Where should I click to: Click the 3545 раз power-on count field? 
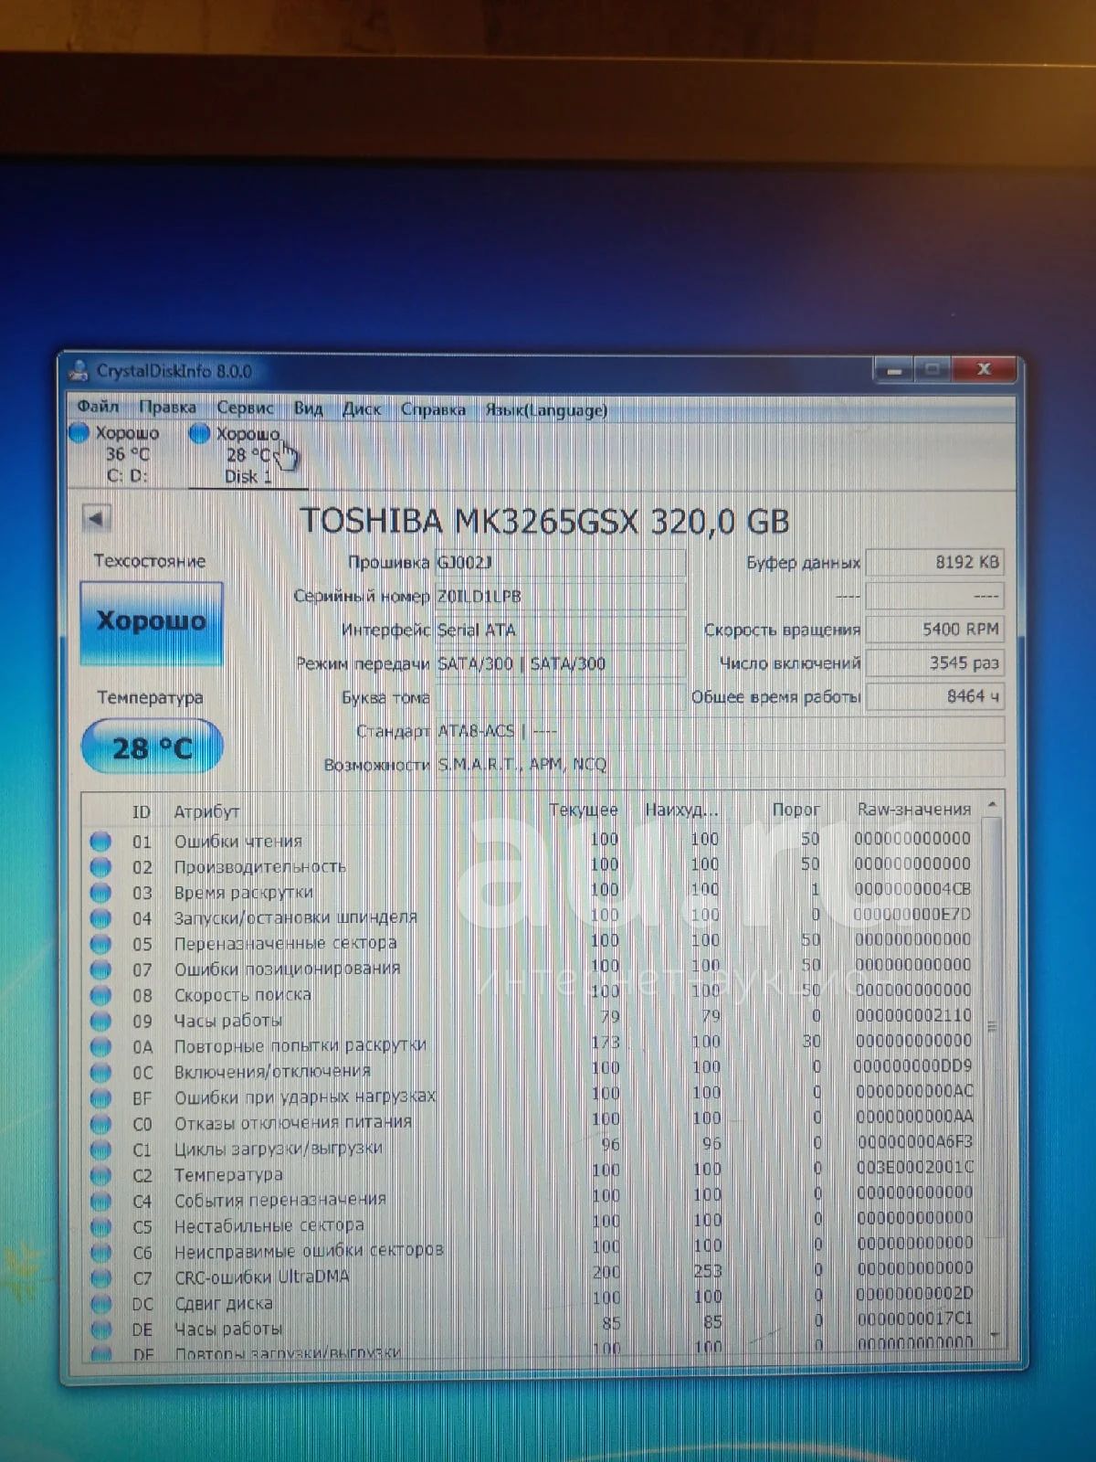pyautogui.click(x=934, y=663)
